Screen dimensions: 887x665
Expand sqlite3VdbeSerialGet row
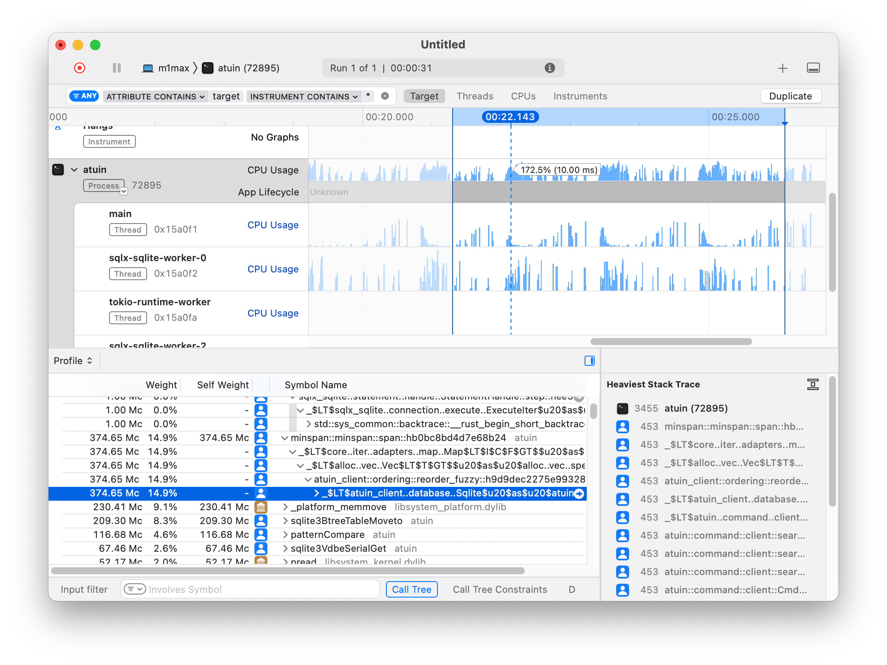tap(285, 549)
